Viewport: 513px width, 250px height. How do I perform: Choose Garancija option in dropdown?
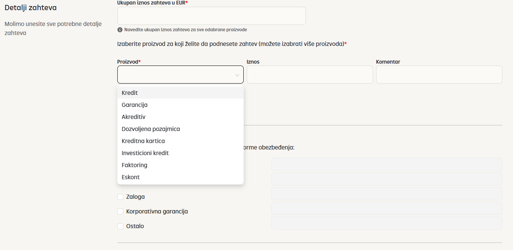(x=180, y=105)
